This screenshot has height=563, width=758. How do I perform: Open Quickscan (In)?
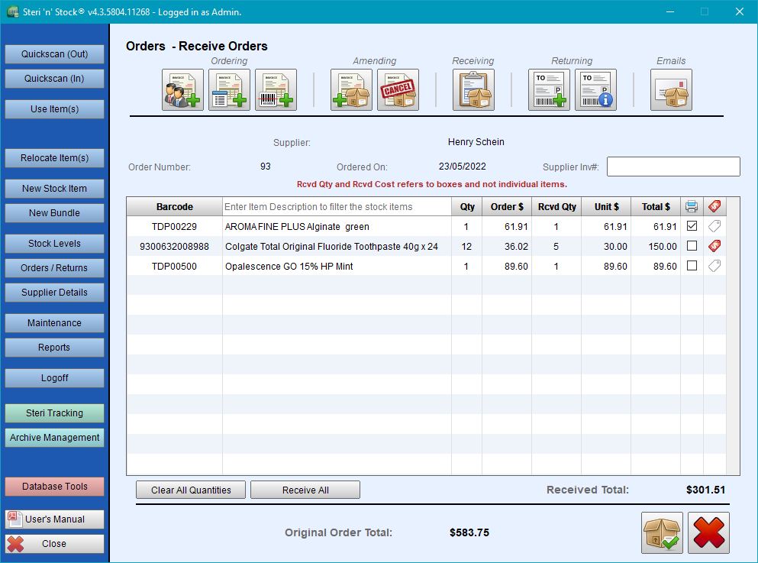[x=55, y=79]
